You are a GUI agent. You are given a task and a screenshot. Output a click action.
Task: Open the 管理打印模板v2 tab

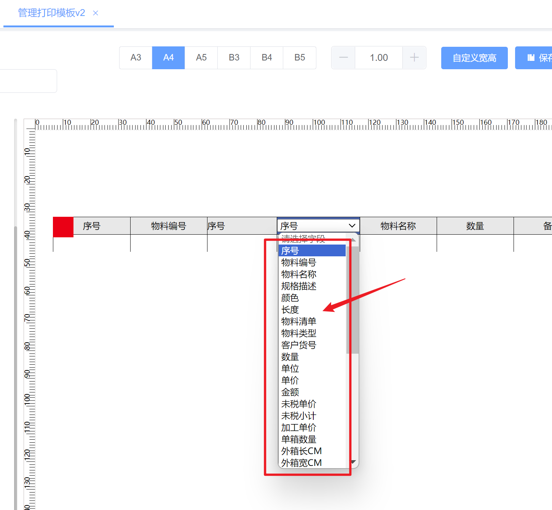tap(51, 13)
